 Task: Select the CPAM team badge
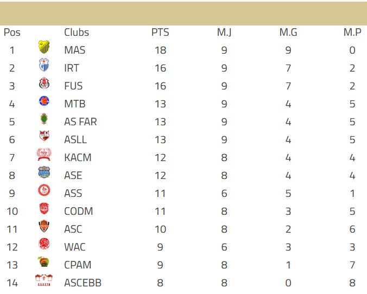pos(44,263)
